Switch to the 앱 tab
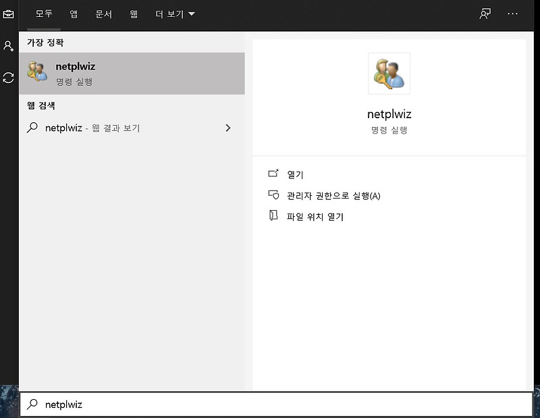The image size is (540, 418). pos(74,14)
